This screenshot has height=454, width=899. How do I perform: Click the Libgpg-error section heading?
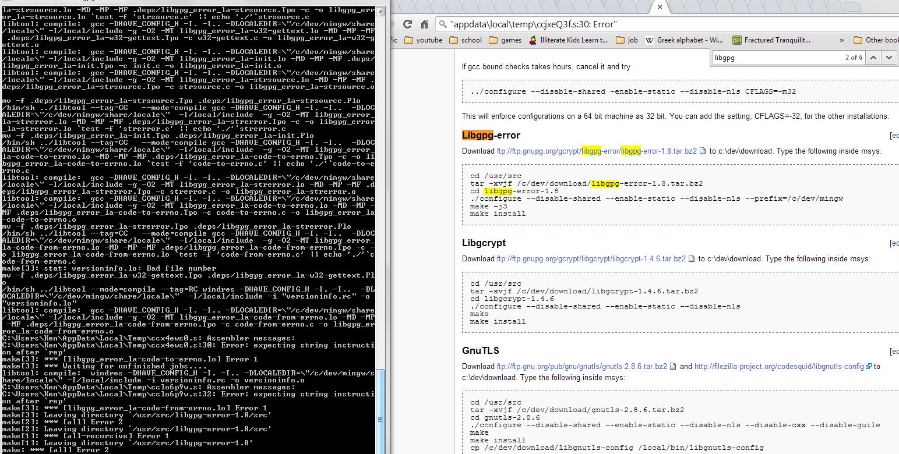491,135
